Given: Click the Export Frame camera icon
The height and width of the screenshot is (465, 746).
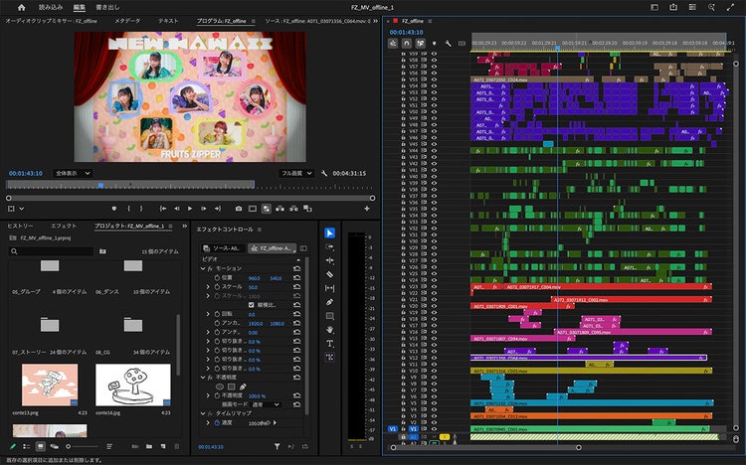Looking at the screenshot, I should 239,209.
